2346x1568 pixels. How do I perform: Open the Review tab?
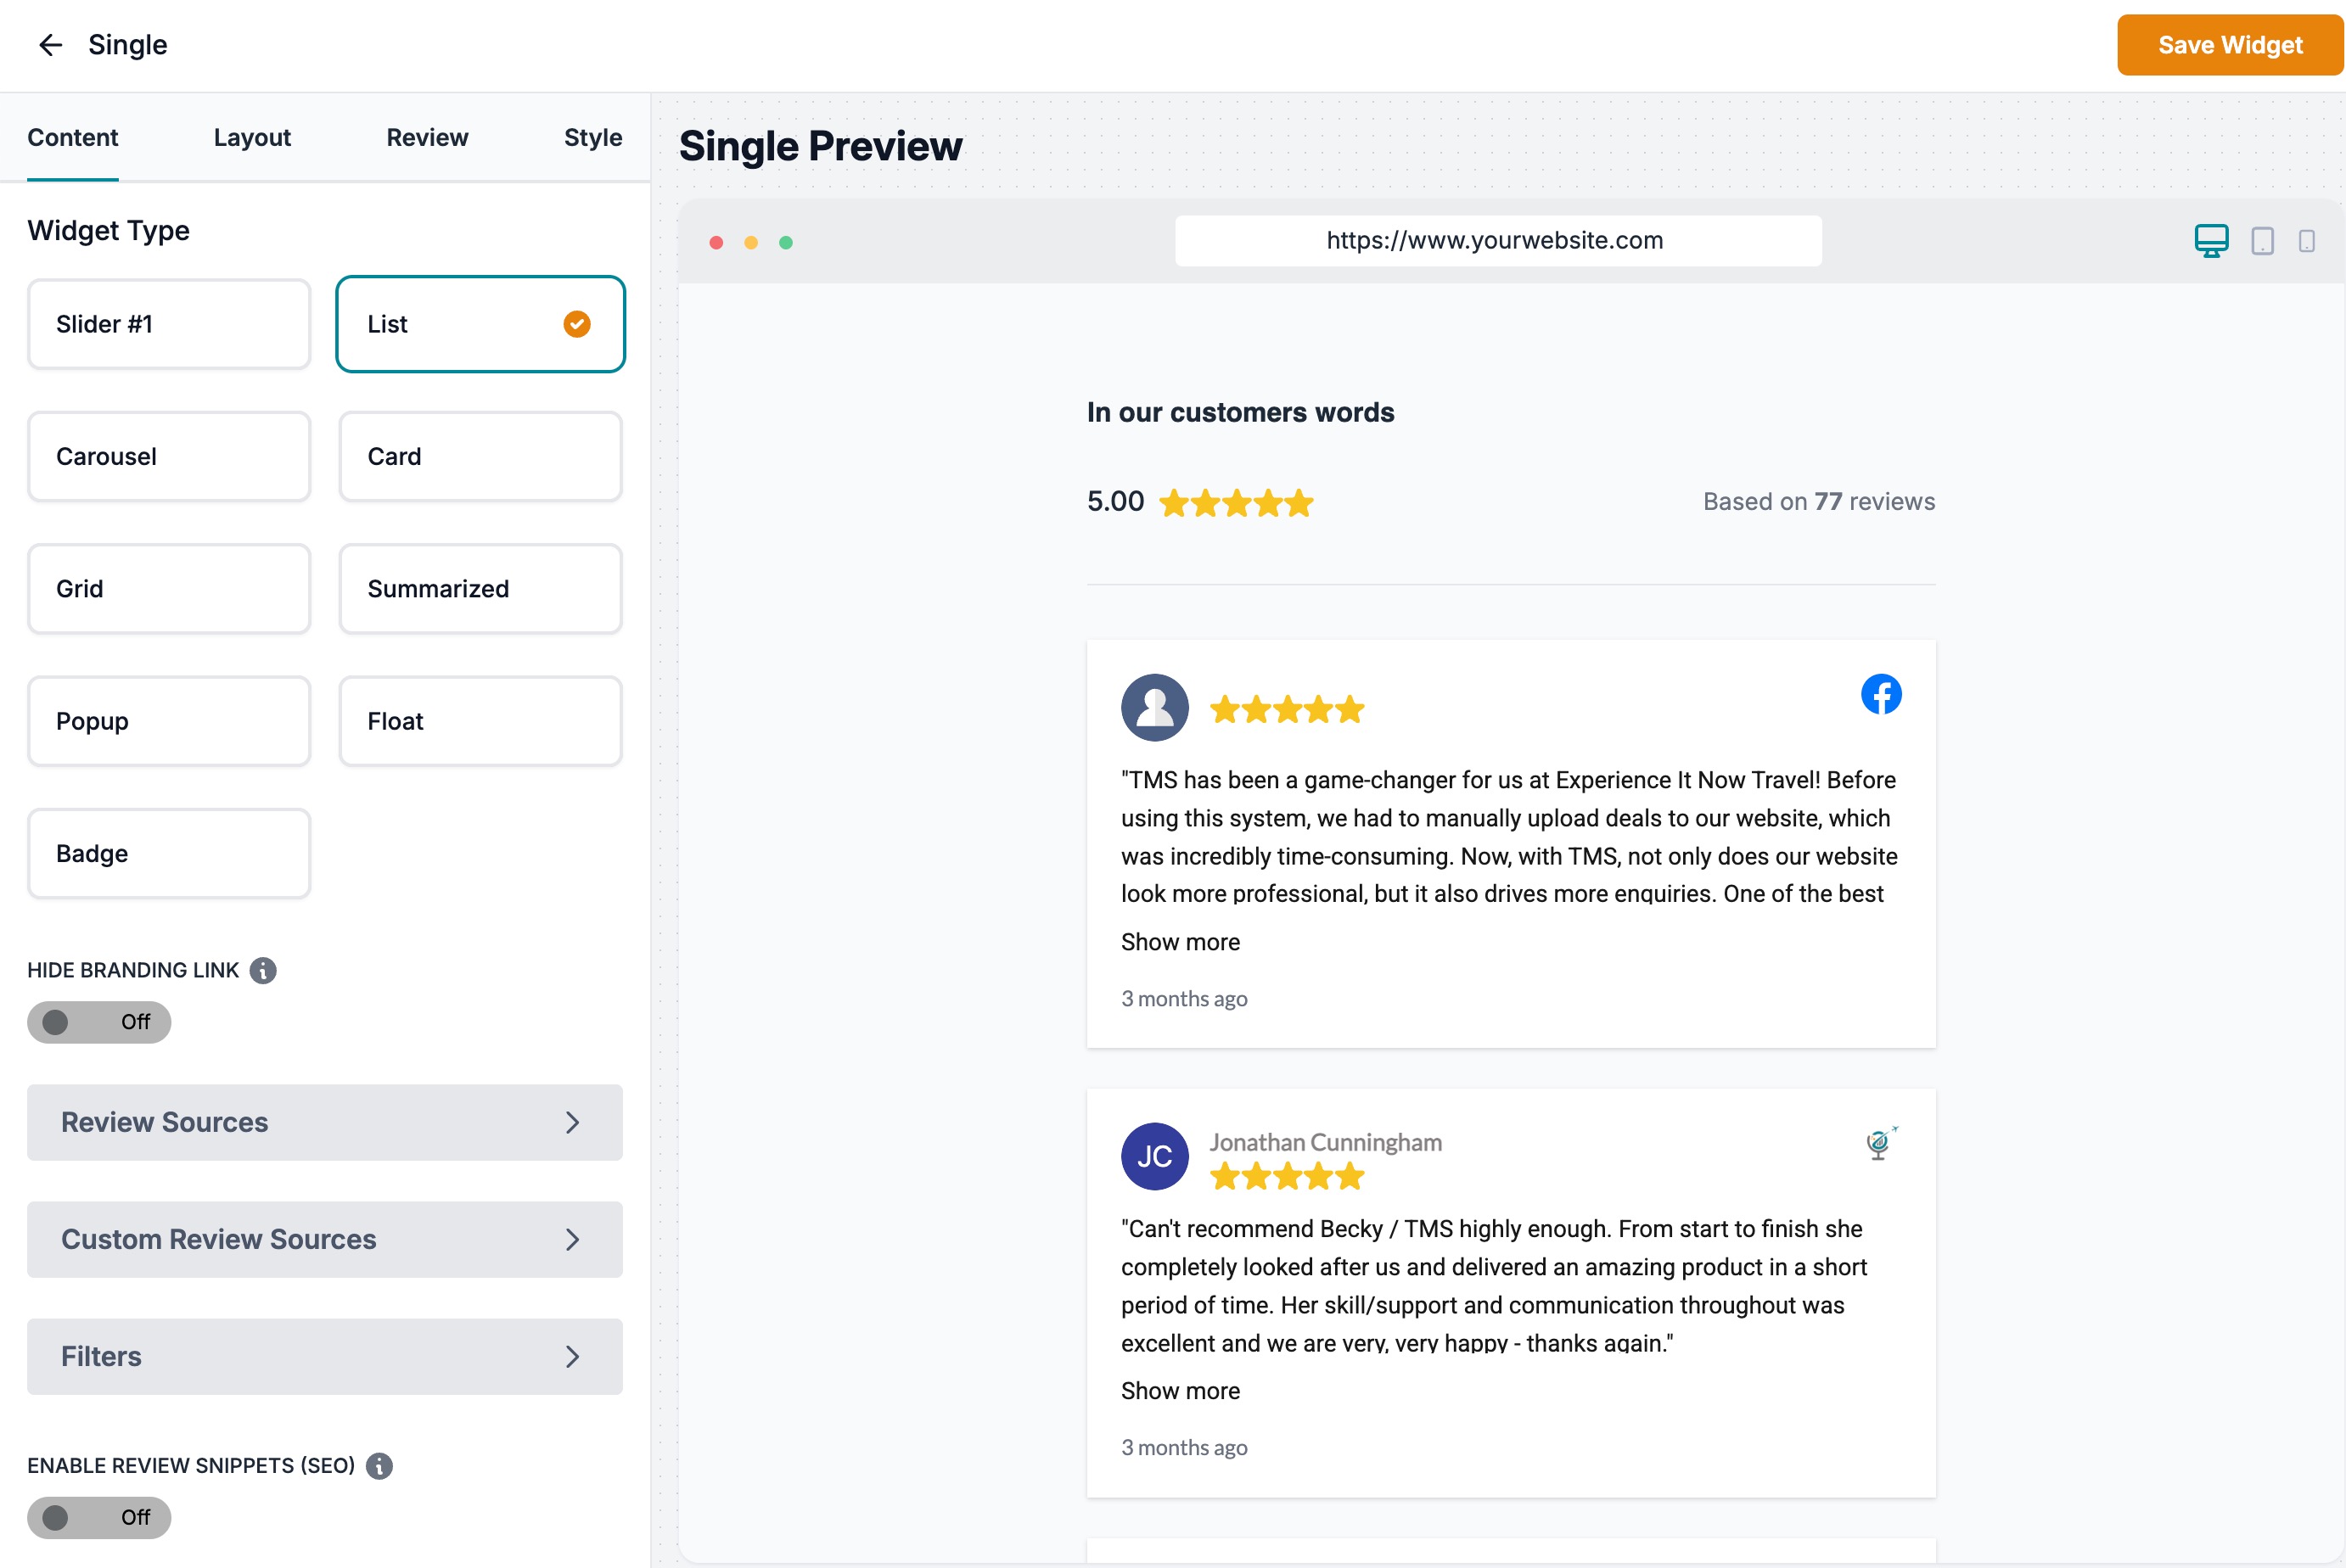point(427,137)
